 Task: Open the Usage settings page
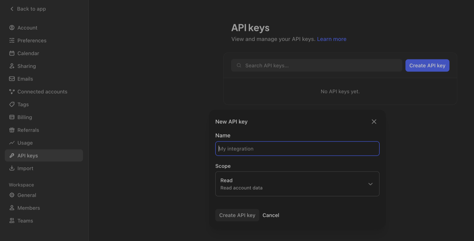pyautogui.click(x=44, y=143)
